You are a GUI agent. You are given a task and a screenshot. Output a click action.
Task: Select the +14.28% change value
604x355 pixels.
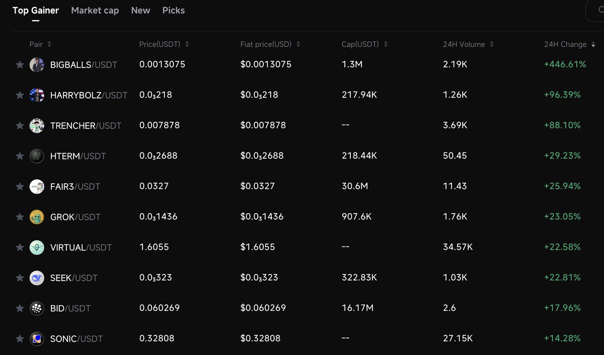[x=562, y=338]
